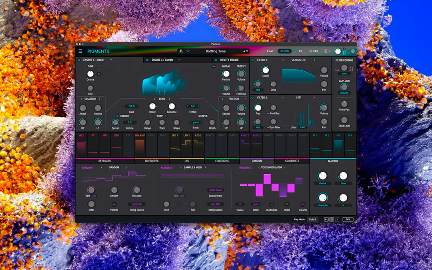The height and width of the screenshot is (270, 432).
Task: Click the Reset X icon in Random 3
Action: [287, 205]
